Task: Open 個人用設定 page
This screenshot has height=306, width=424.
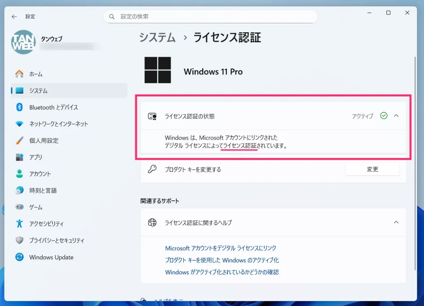Action: (x=69, y=140)
